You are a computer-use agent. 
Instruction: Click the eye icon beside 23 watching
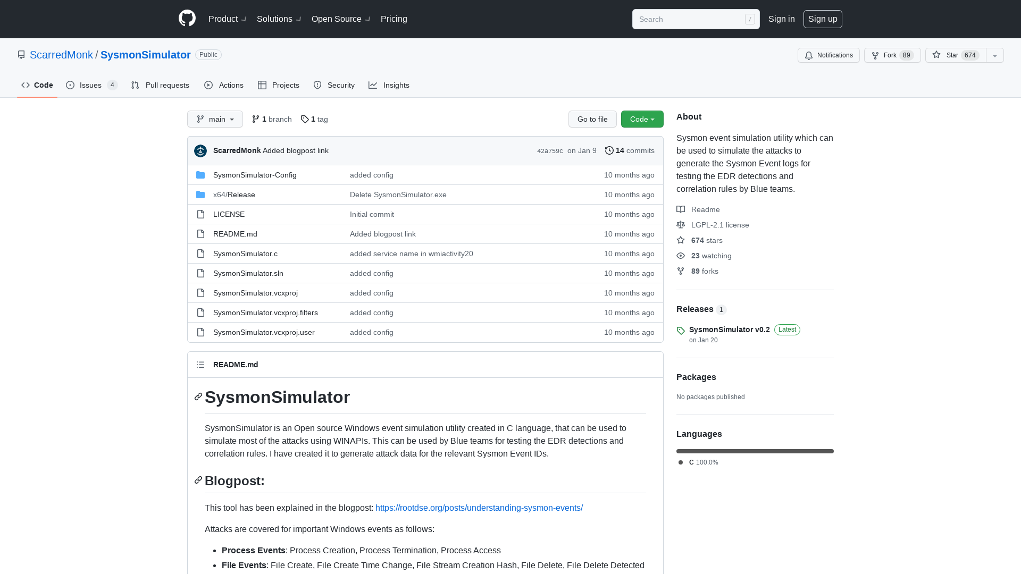681,256
